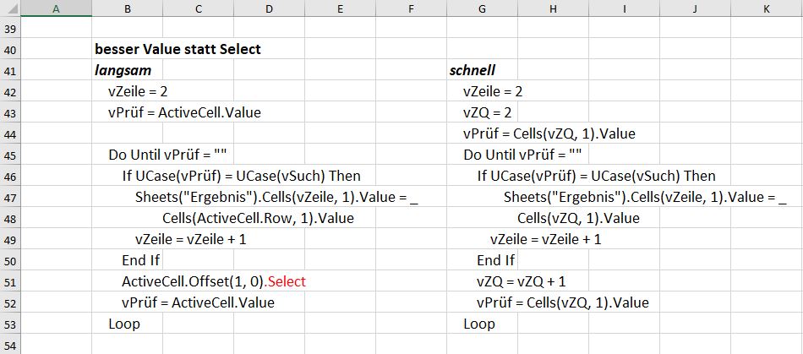Select column header E

click(x=340, y=8)
